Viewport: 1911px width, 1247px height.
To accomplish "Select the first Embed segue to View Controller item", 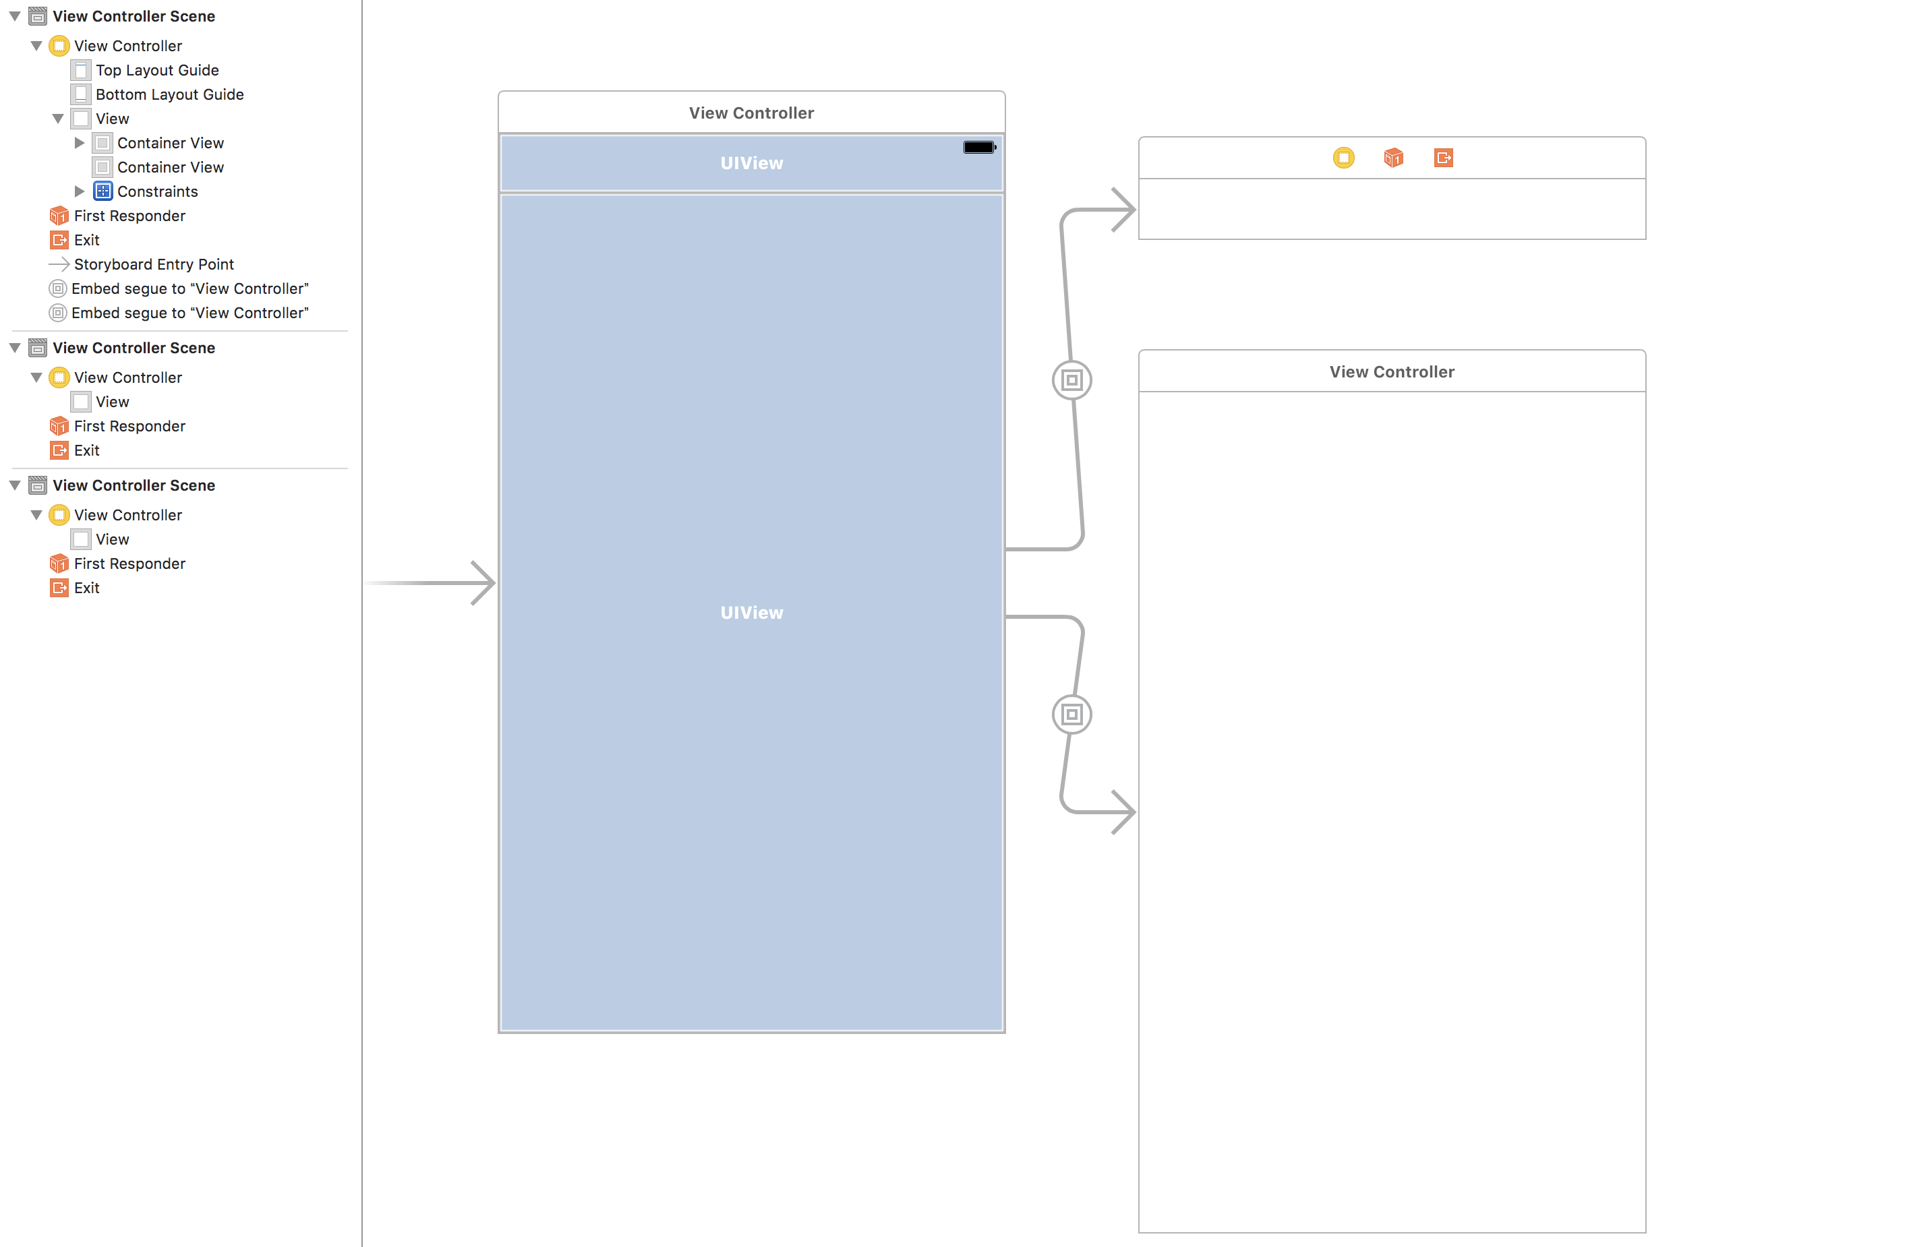I will pyautogui.click(x=189, y=289).
